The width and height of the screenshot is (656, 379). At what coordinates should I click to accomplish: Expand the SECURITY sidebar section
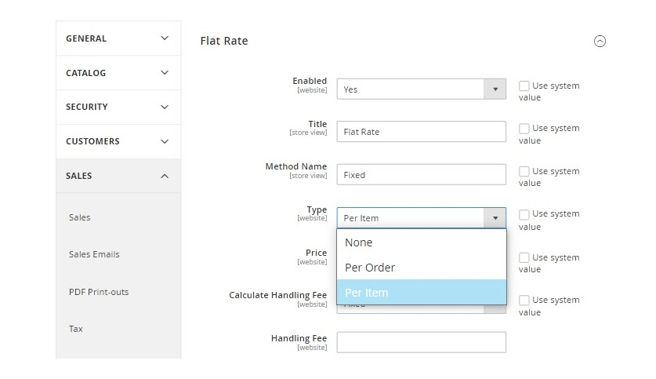(x=118, y=107)
